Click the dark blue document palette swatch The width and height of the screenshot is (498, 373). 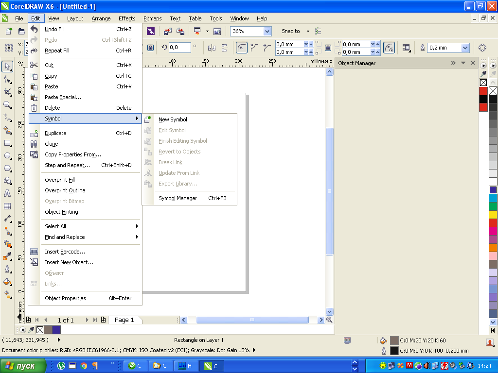56,330
